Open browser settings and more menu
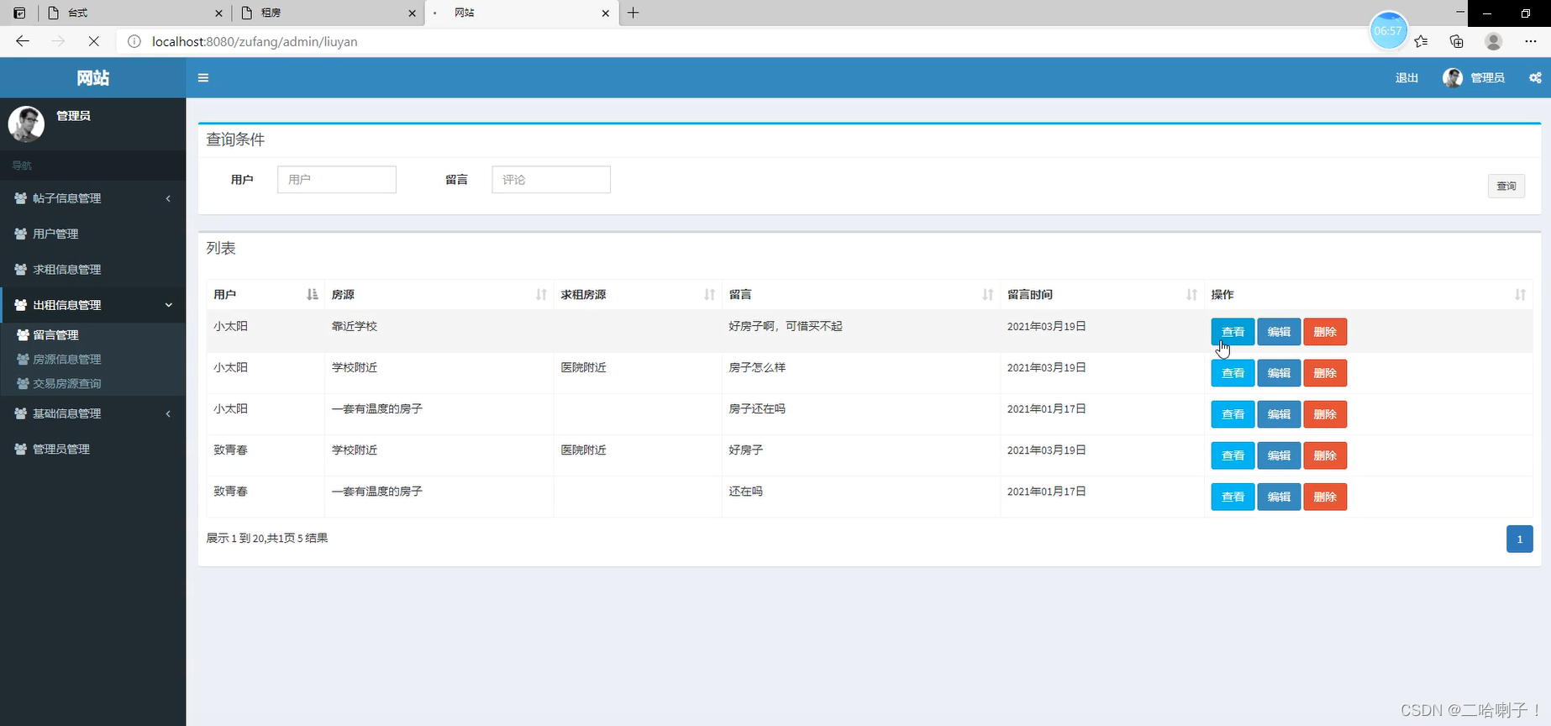This screenshot has height=726, width=1551. point(1530,41)
